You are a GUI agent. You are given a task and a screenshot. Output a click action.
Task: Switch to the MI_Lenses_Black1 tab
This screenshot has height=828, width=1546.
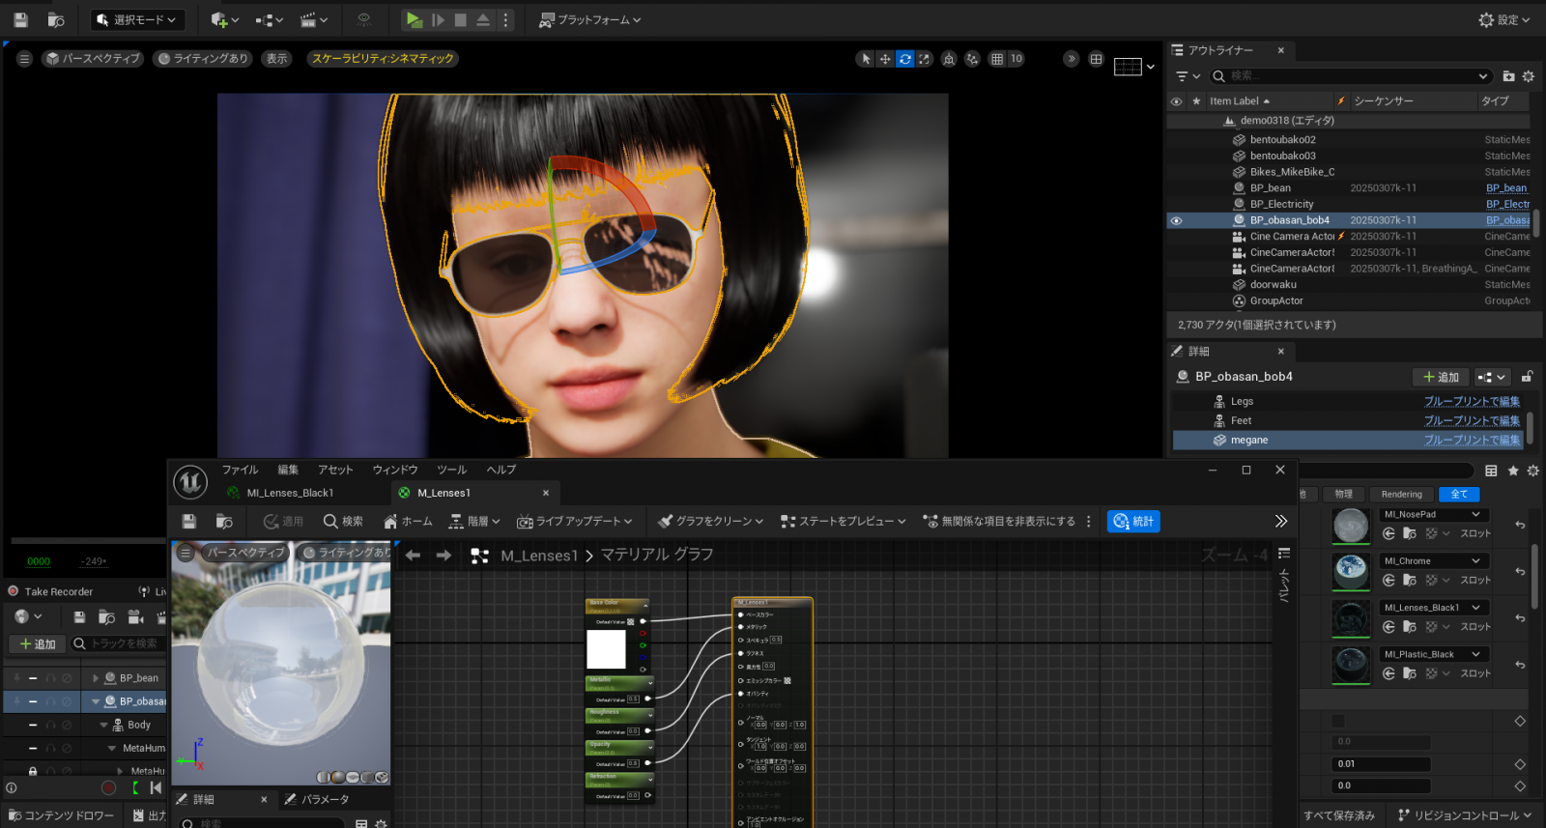click(290, 493)
